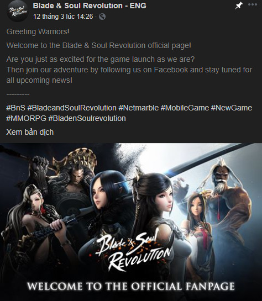Open the #MMORPG hashtag
This screenshot has height=301, width=262.
(27, 118)
